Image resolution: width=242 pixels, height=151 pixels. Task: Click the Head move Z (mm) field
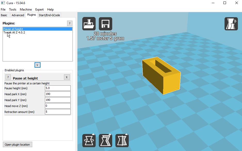[x=58, y=106]
